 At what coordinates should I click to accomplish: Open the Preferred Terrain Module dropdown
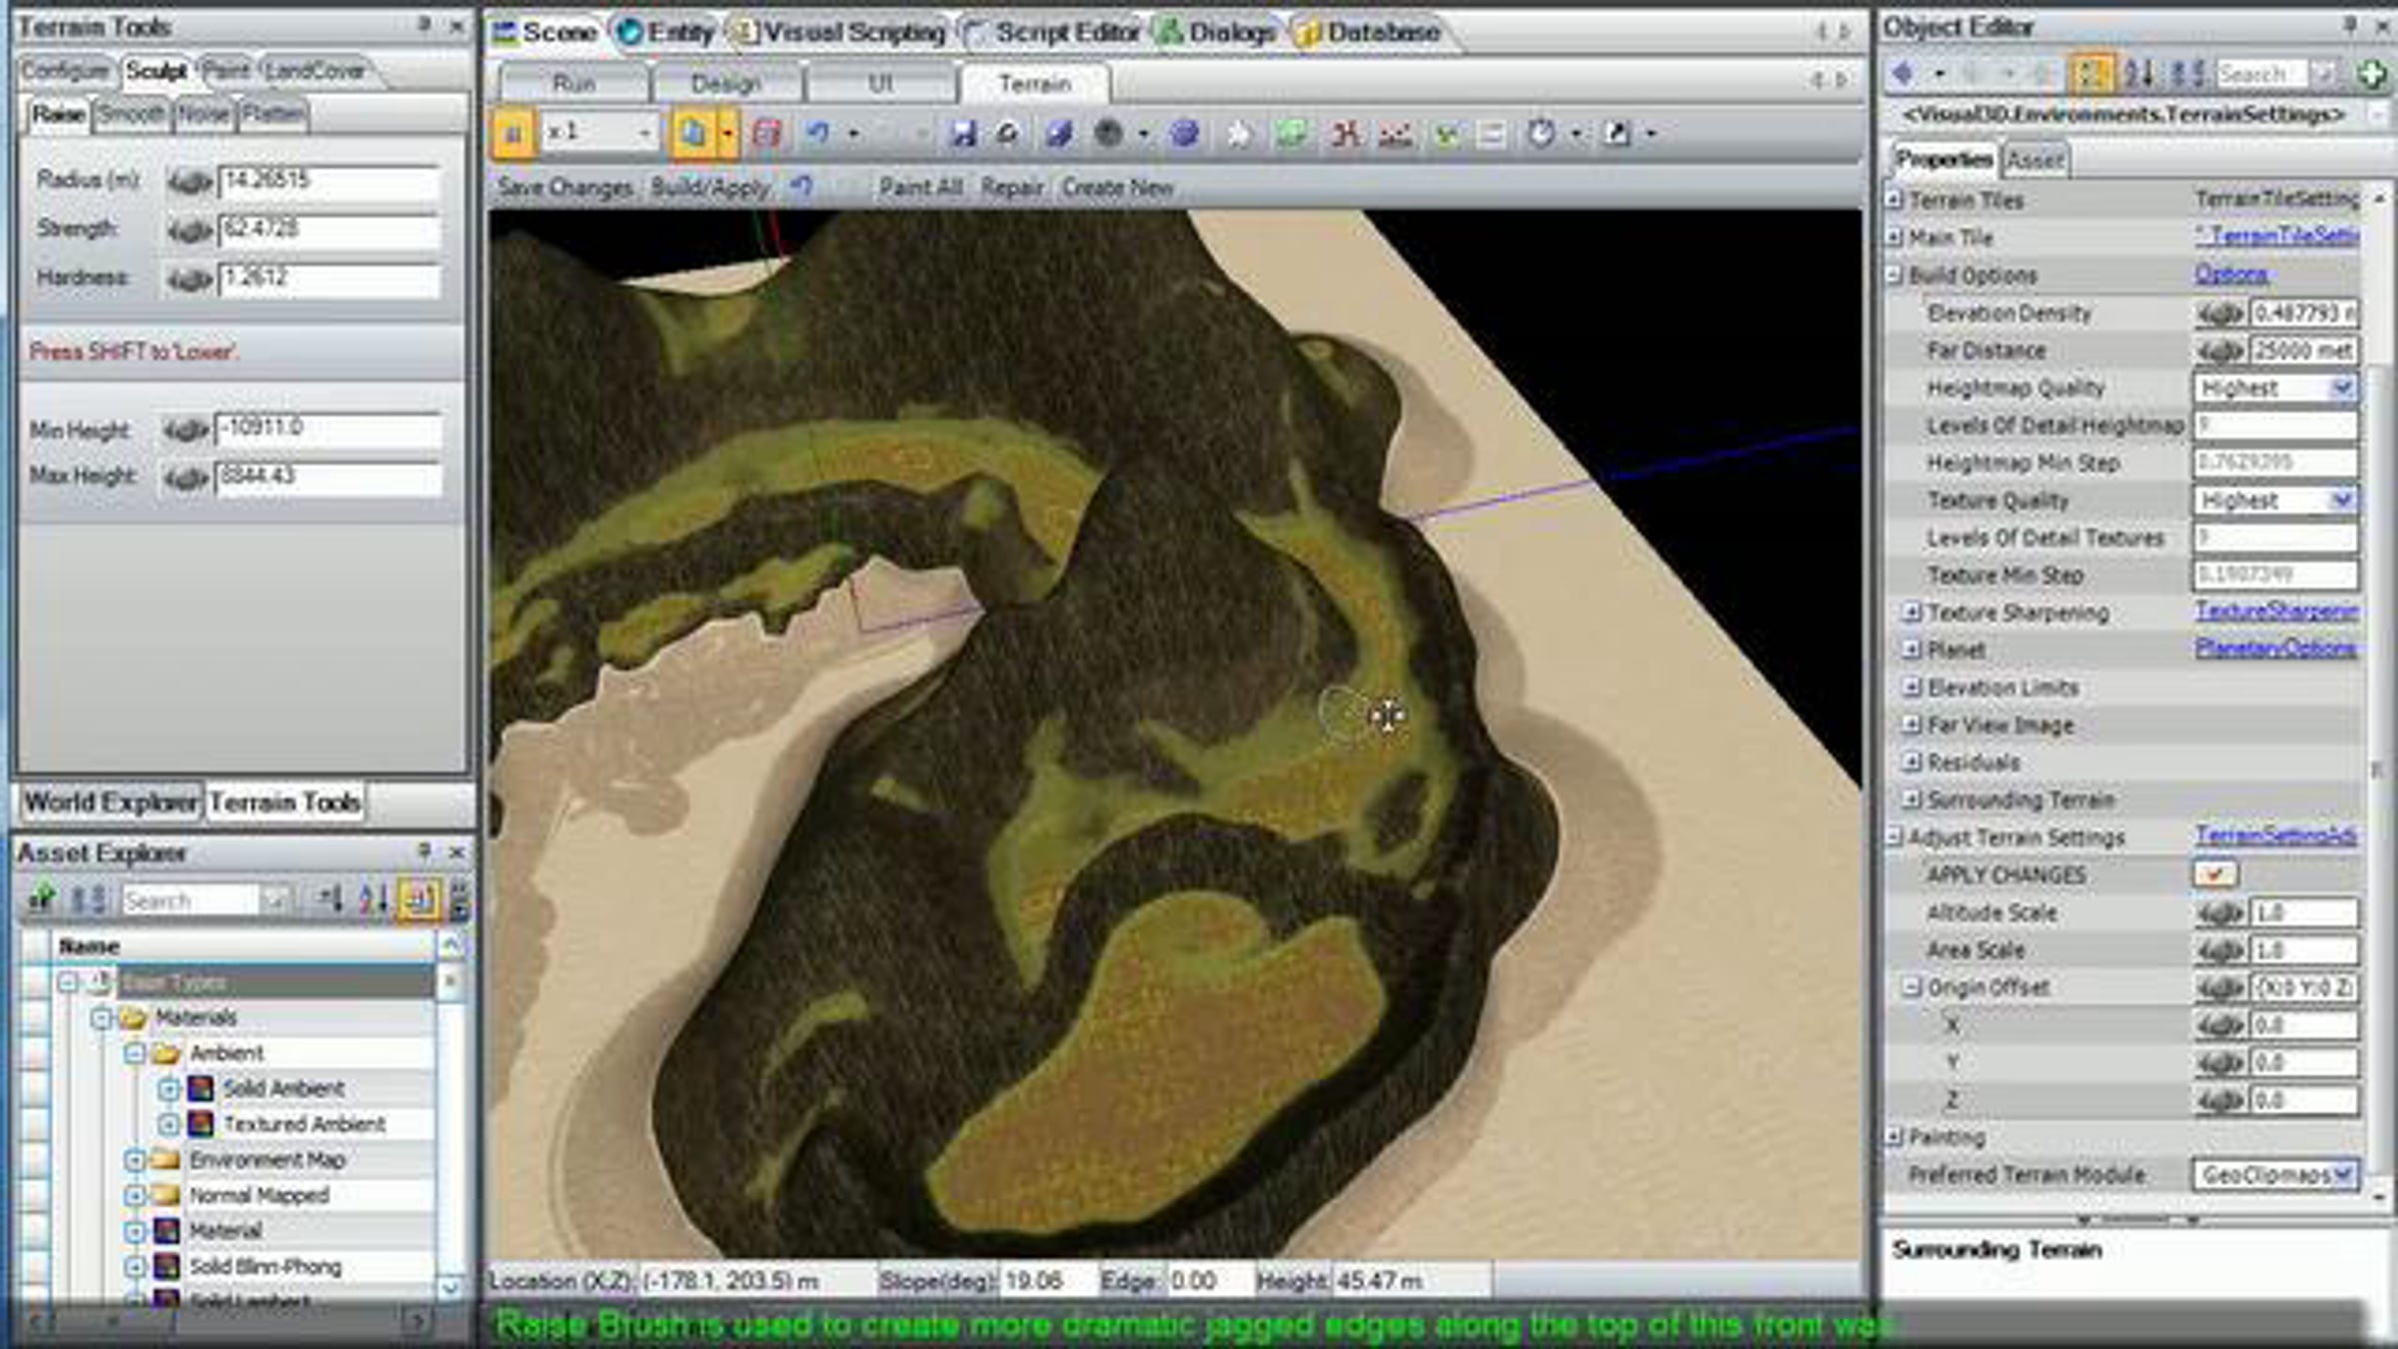click(x=2342, y=1174)
